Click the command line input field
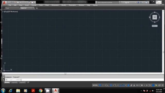The height and width of the screenshot is (93, 165). [84, 80]
